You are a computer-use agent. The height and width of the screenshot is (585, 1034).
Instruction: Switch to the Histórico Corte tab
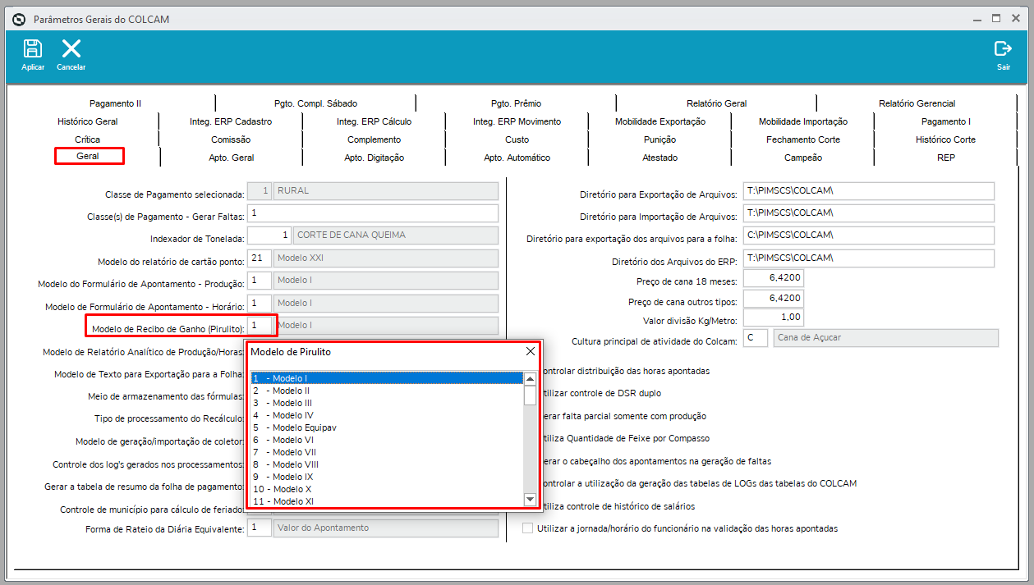pyautogui.click(x=945, y=139)
